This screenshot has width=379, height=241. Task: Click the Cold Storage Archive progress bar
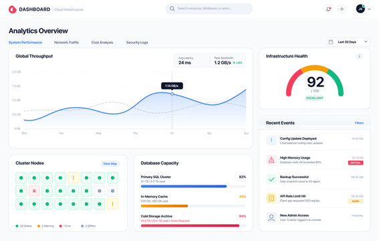click(193, 226)
